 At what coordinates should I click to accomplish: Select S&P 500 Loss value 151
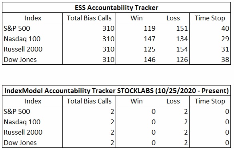pos(182,28)
